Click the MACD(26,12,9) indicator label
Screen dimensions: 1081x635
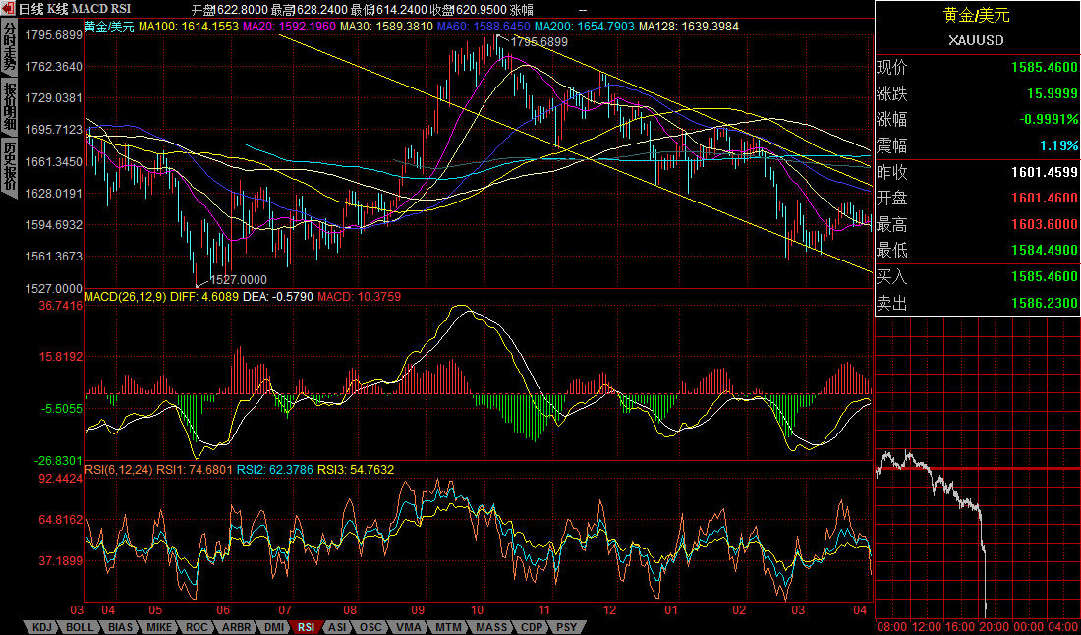pos(126,297)
